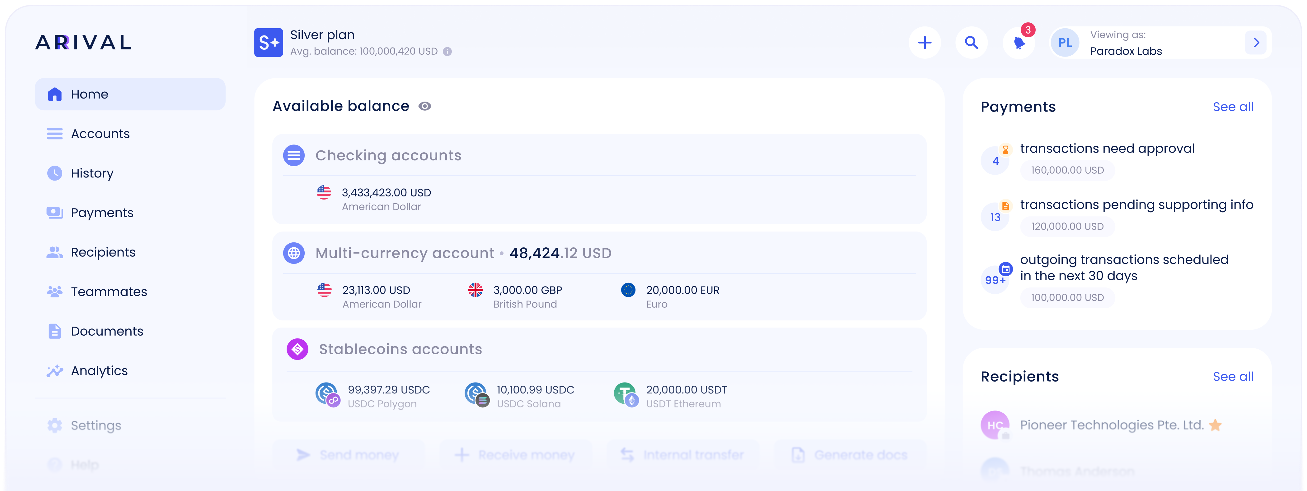Go to Analytics in the sidebar
1307x491 pixels.
(x=99, y=371)
